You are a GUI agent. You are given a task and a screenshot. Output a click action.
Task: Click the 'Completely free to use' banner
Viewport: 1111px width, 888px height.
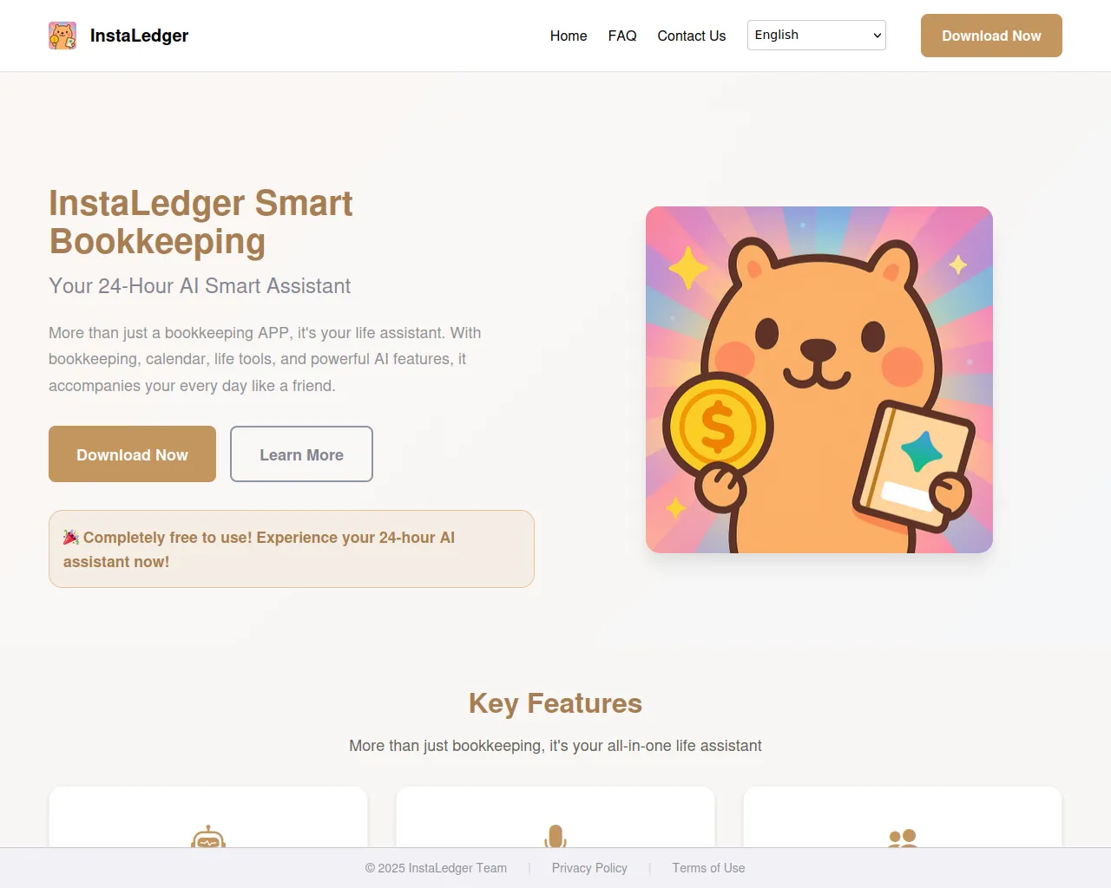coord(292,549)
